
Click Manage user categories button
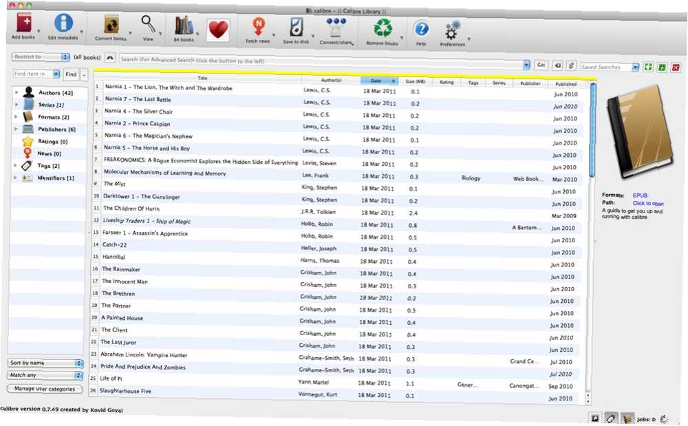[x=45, y=389]
